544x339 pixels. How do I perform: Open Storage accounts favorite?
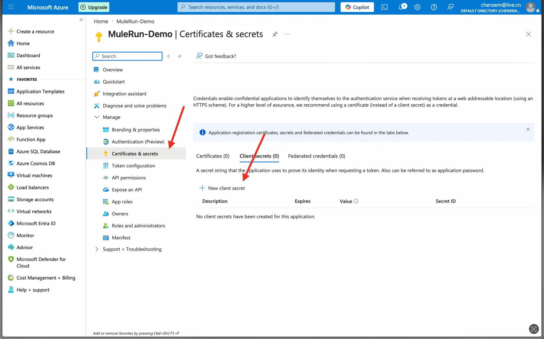click(35, 200)
